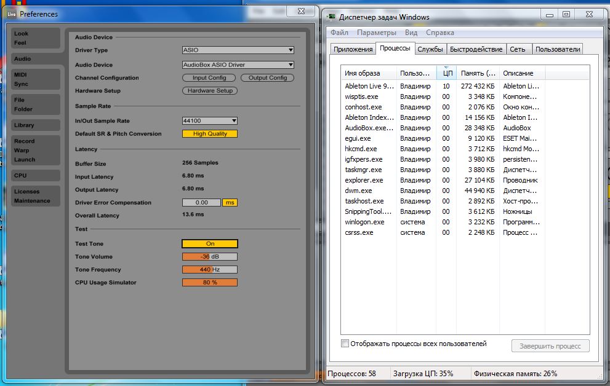610x386 pixels.
Task: Click the Физическая память: 26% status entry
Action: 515,374
